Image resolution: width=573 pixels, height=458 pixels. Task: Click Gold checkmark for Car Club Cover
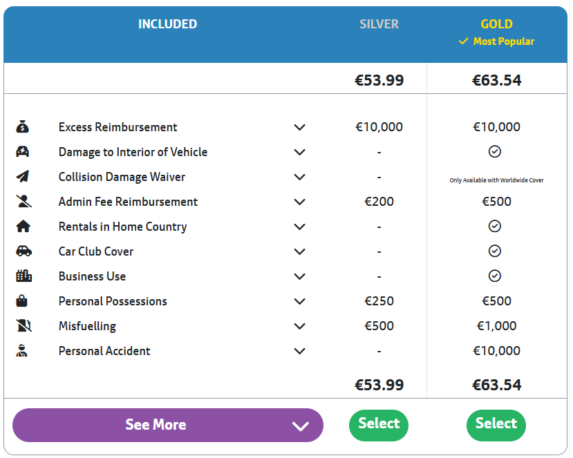[495, 251]
